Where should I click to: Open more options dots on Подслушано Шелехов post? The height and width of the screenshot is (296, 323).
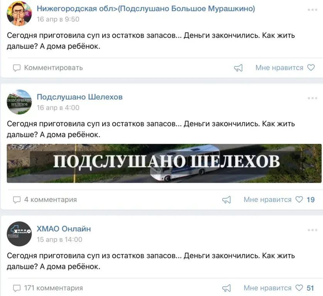click(312, 98)
